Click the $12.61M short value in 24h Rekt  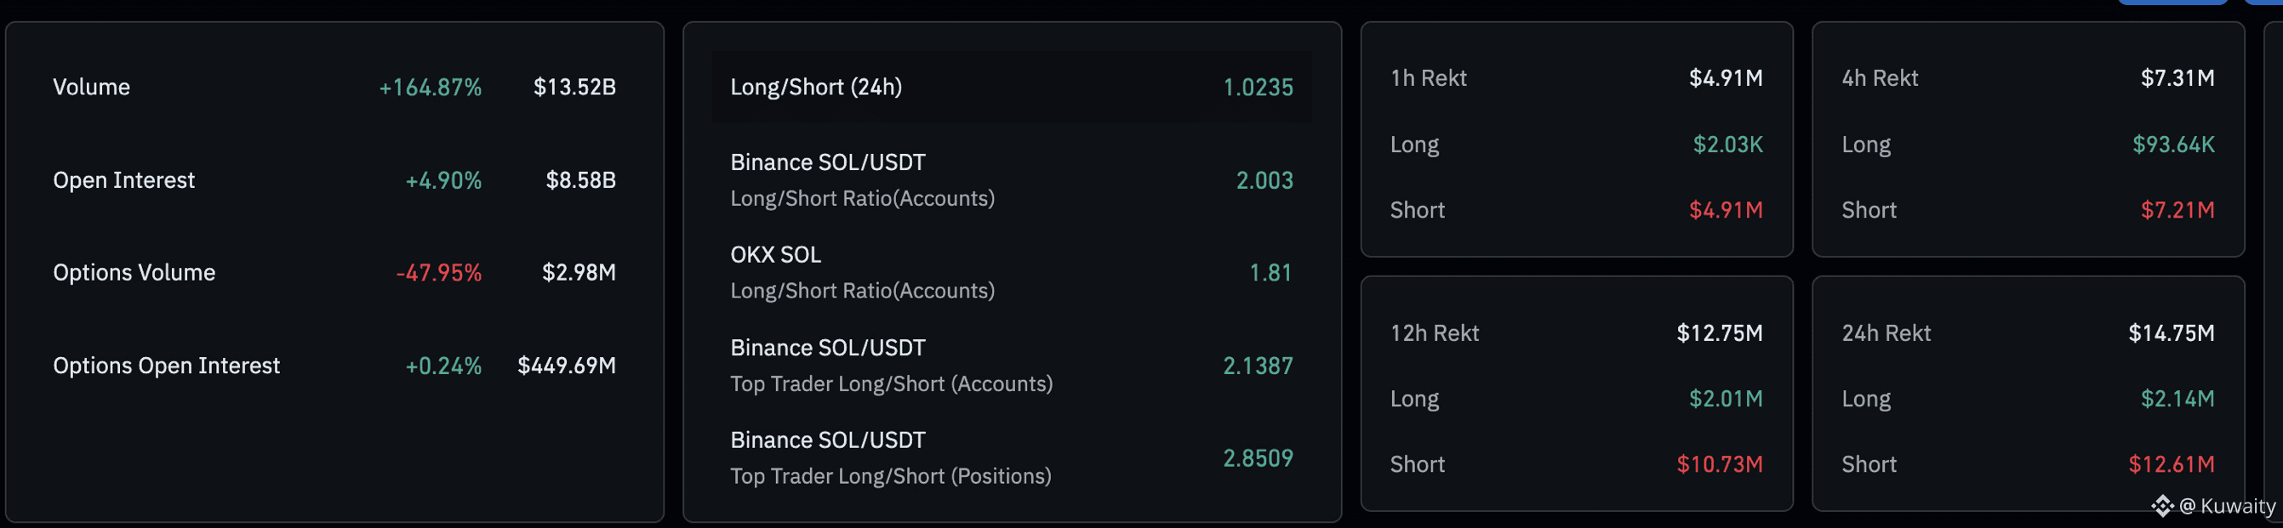coord(2171,464)
